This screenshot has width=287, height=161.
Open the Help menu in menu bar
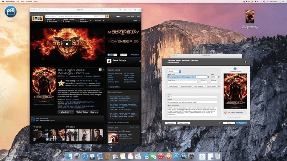36,1
